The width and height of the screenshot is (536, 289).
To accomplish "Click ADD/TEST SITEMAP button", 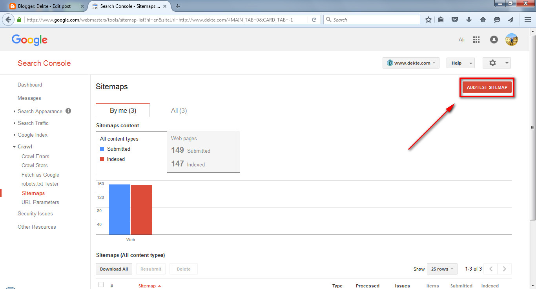I will (487, 87).
